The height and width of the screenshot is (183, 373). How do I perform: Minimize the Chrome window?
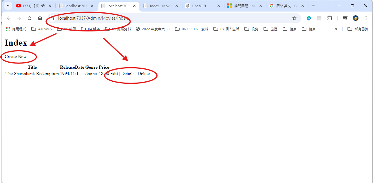tap(339, 6)
